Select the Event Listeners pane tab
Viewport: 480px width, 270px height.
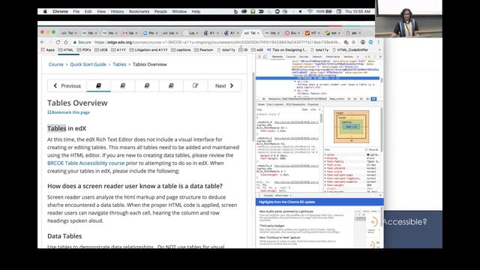(275, 105)
